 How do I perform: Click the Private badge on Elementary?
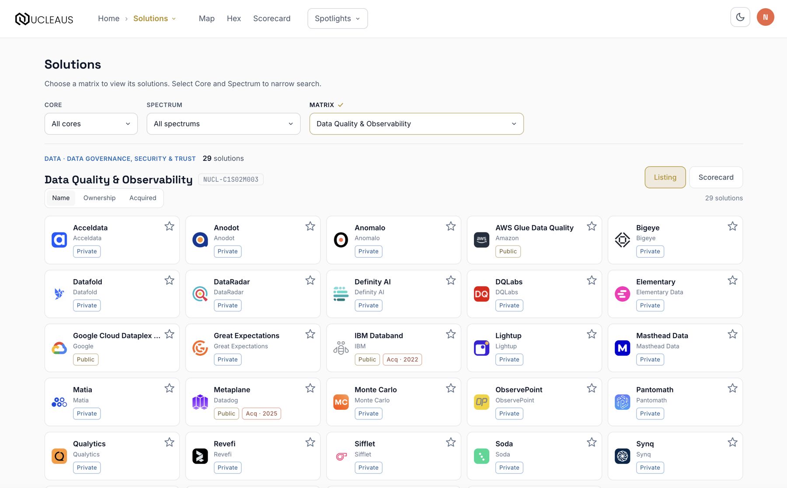[650, 306]
